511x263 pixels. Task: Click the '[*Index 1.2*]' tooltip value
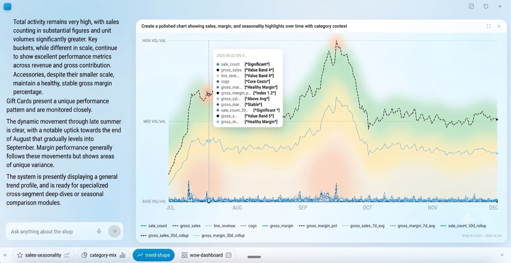[264, 93]
